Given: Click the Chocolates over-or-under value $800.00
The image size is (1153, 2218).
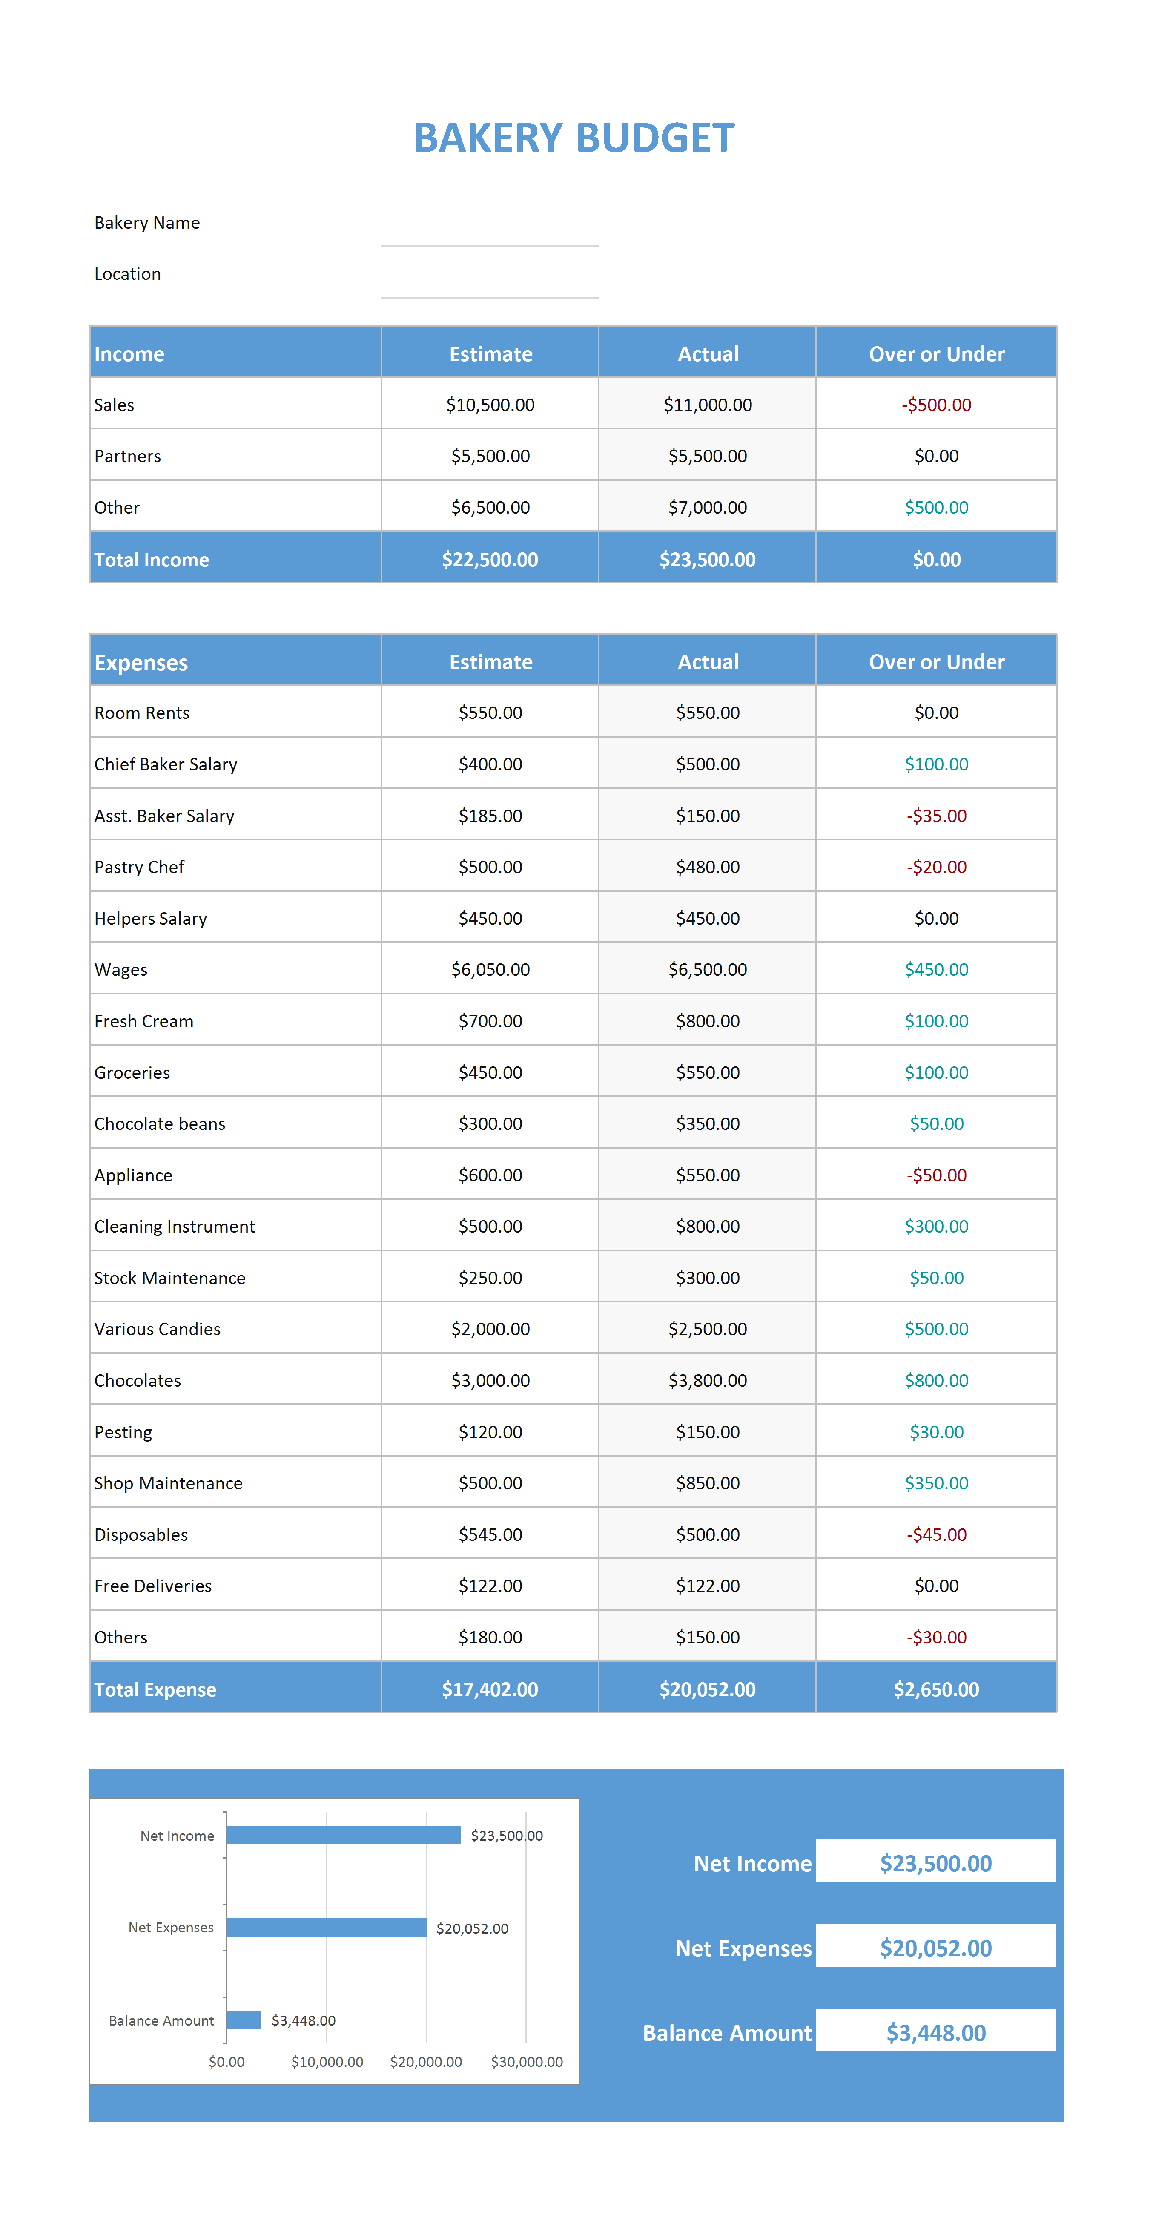Looking at the screenshot, I should pos(936,1380).
